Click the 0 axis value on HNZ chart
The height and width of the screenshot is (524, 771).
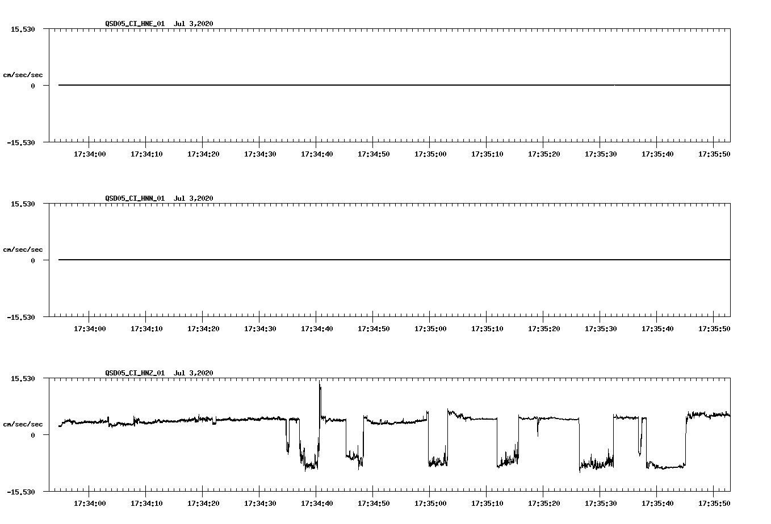point(33,435)
